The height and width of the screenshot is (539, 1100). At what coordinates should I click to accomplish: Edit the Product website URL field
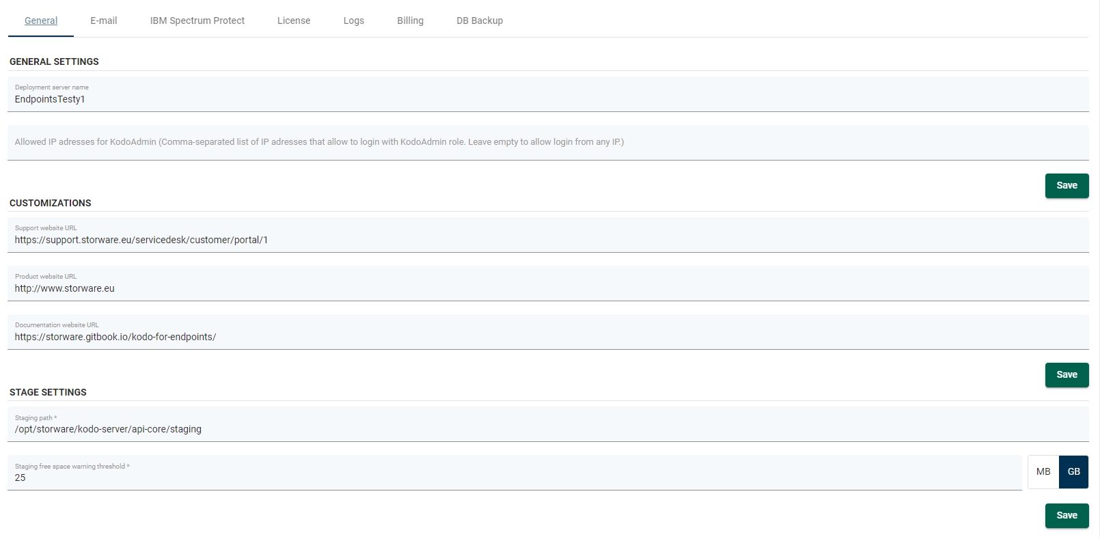point(547,288)
